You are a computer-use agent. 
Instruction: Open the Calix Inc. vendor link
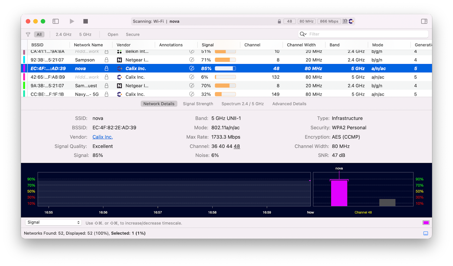tap(102, 137)
